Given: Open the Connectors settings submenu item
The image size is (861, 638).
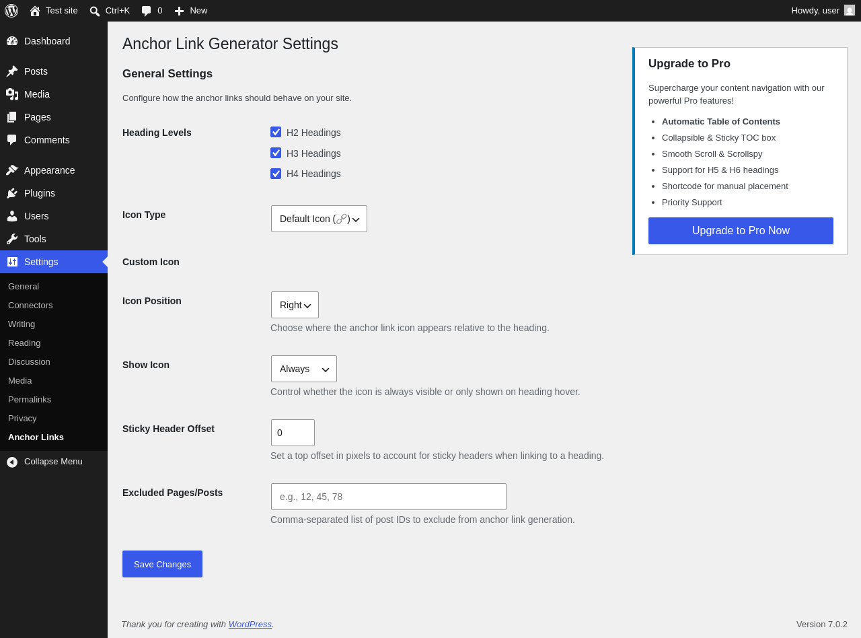Looking at the screenshot, I should (x=30, y=305).
